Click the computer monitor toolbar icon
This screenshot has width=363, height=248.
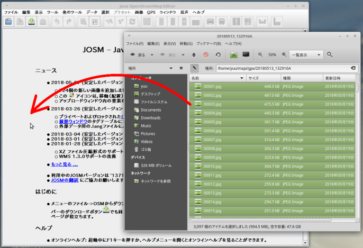click(246, 54)
